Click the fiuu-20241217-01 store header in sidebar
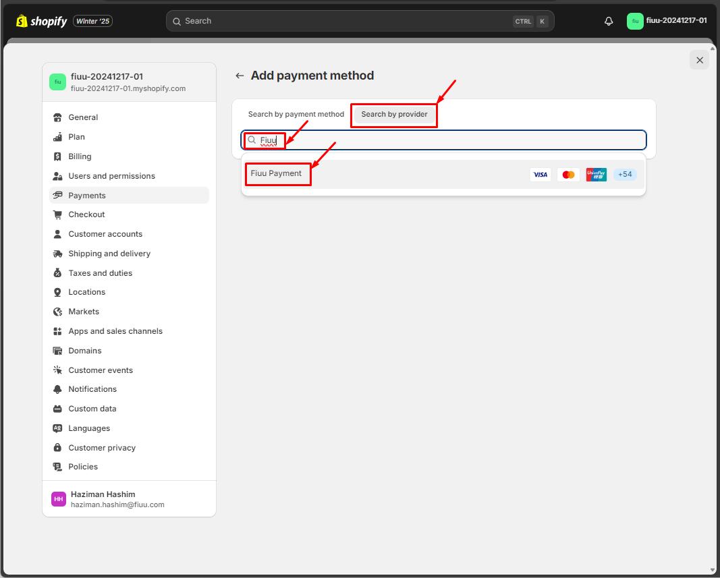 coord(129,82)
